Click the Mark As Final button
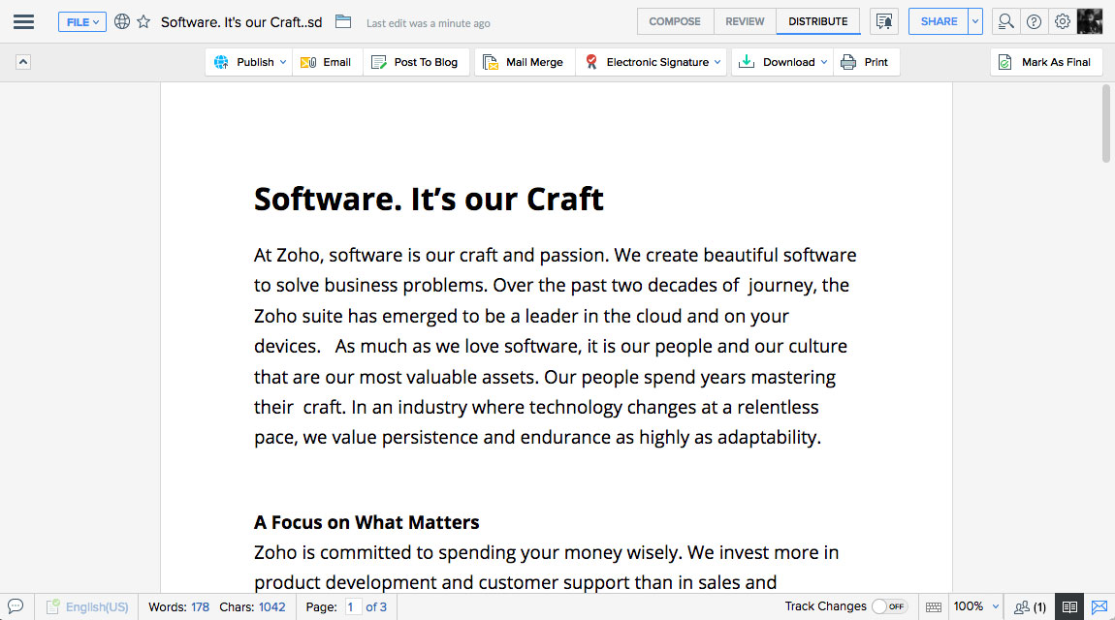Viewport: 1115px width, 620px height. pyautogui.click(x=1046, y=62)
